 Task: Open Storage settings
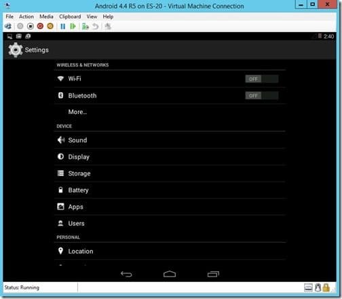170,174
